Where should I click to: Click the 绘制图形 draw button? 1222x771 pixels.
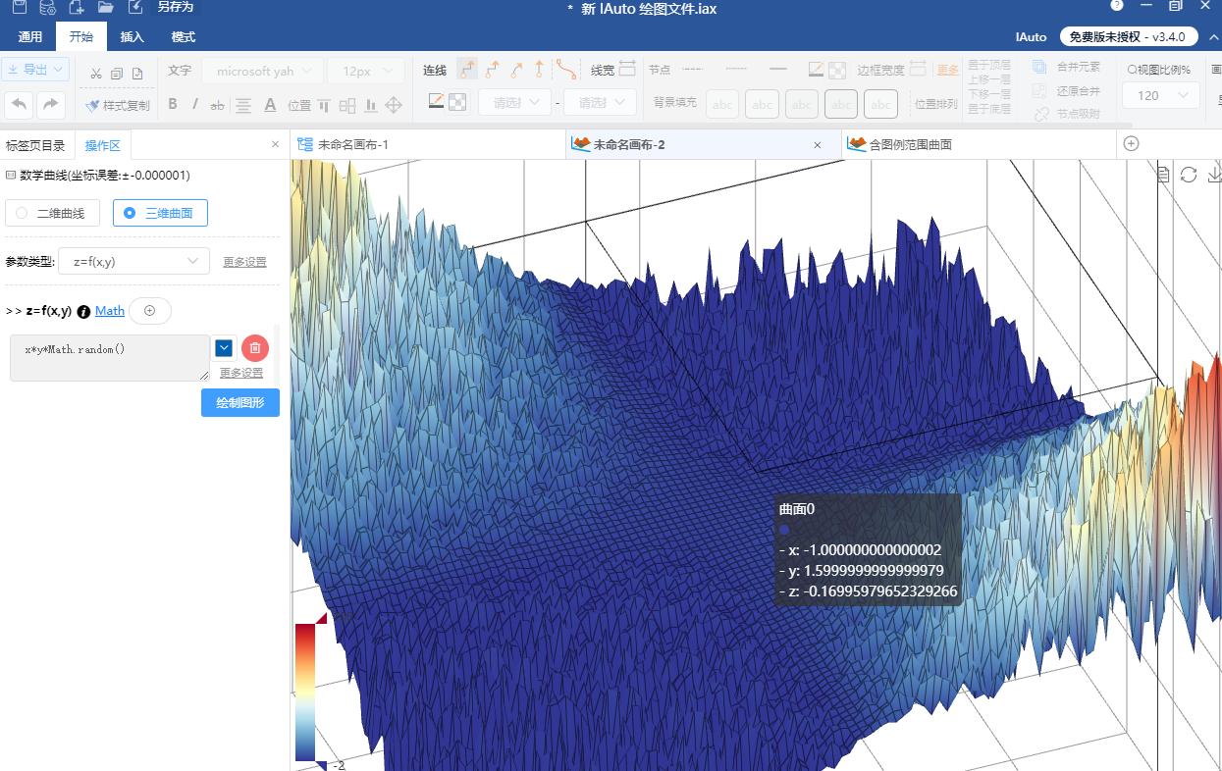[x=240, y=403]
